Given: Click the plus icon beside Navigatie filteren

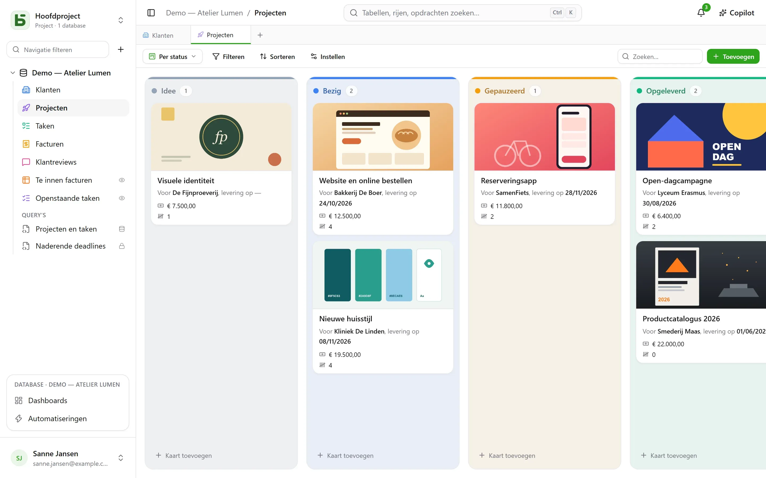Looking at the screenshot, I should coord(120,49).
